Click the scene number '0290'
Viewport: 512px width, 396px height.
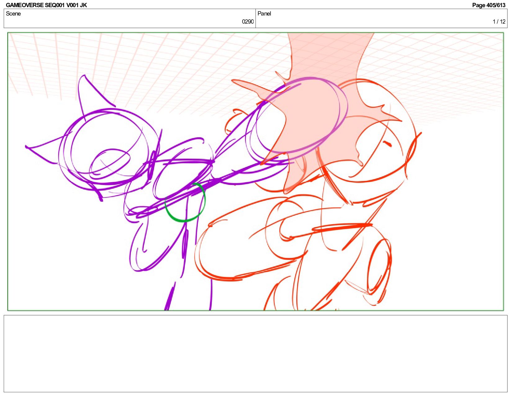point(248,21)
